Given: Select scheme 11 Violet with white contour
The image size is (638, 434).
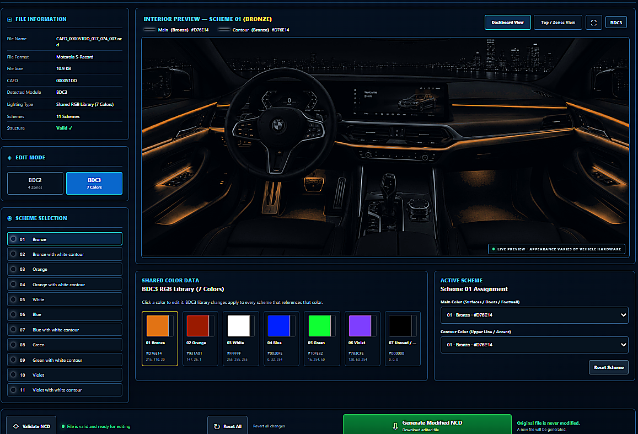Looking at the screenshot, I should coord(65,390).
